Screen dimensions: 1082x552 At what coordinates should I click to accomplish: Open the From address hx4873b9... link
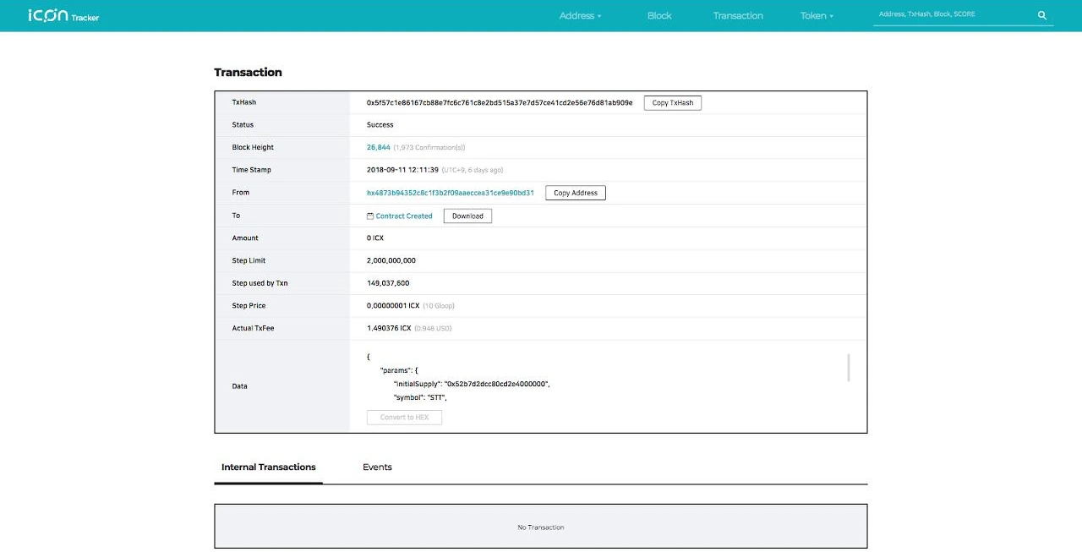[451, 193]
